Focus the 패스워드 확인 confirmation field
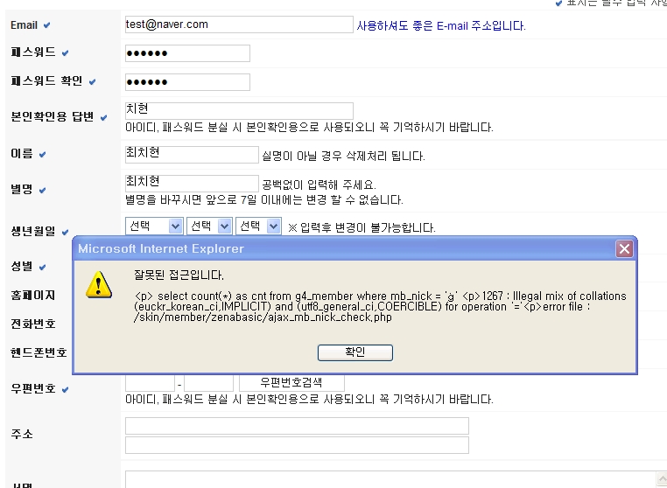Image resolution: width=667 pixels, height=488 pixels. click(x=187, y=82)
